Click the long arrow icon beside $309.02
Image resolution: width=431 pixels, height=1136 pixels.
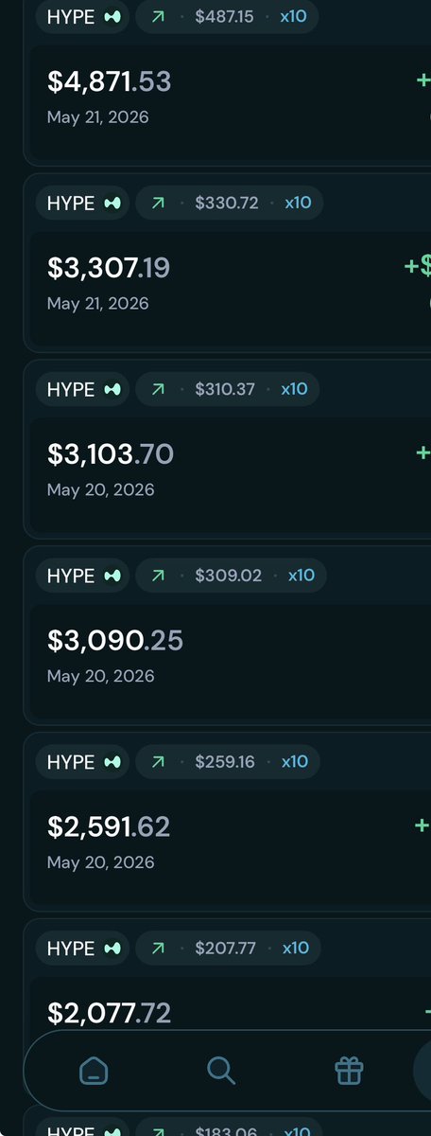158,576
